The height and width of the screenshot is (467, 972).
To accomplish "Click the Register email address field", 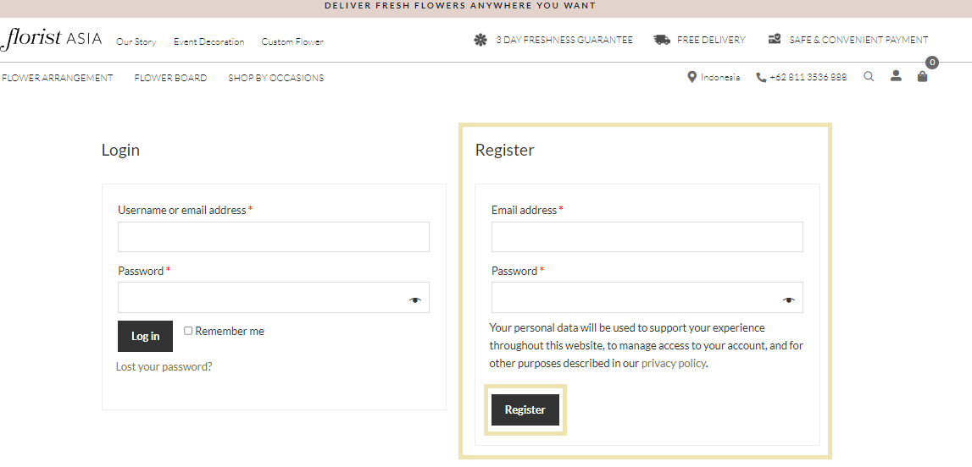I will (647, 237).
